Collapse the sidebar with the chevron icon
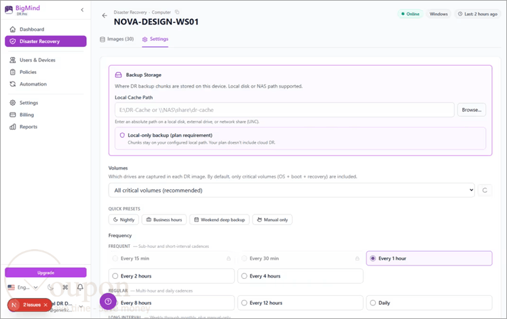 point(82,10)
